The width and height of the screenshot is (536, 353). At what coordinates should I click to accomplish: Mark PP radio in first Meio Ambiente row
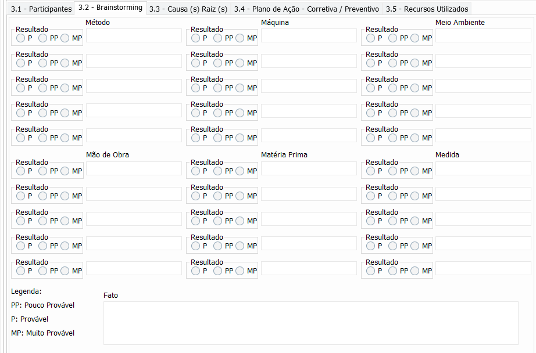[x=393, y=38]
